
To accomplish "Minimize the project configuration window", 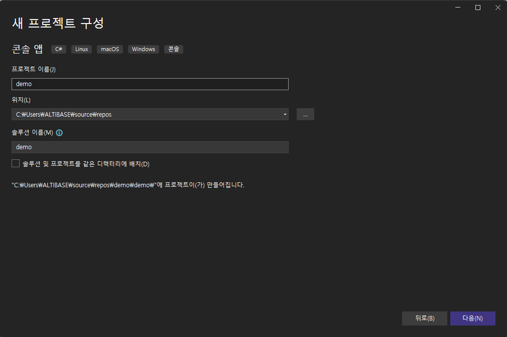I will point(458,7).
